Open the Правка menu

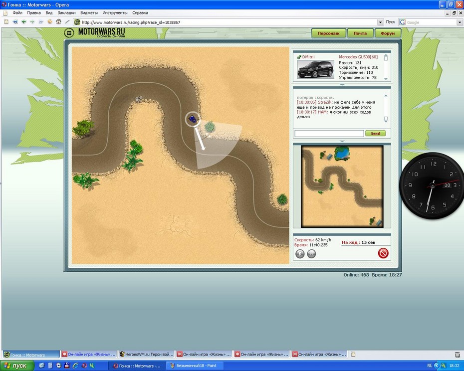(x=34, y=13)
